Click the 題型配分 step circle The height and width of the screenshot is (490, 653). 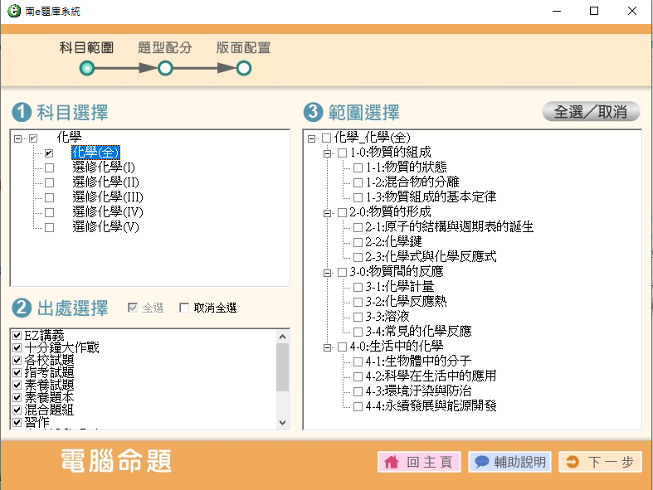click(165, 68)
